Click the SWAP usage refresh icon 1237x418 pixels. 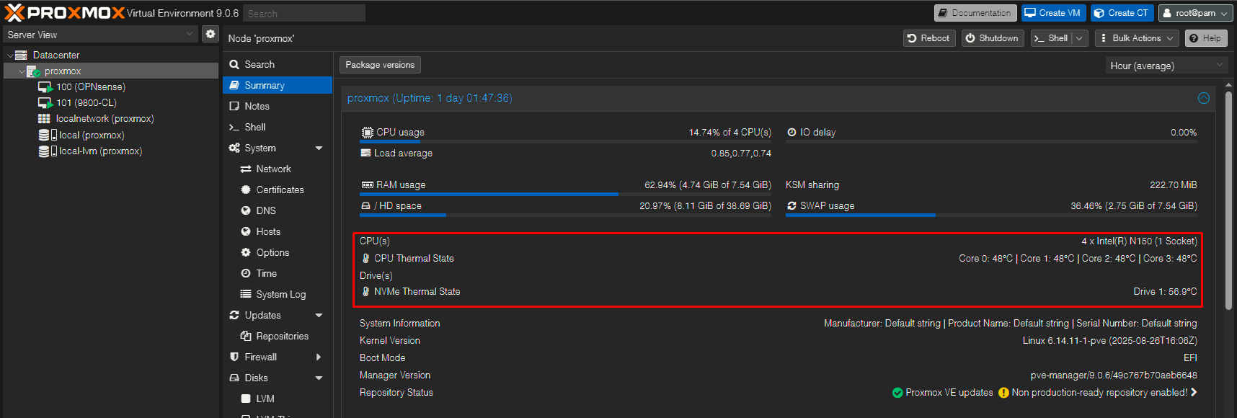[x=792, y=205]
